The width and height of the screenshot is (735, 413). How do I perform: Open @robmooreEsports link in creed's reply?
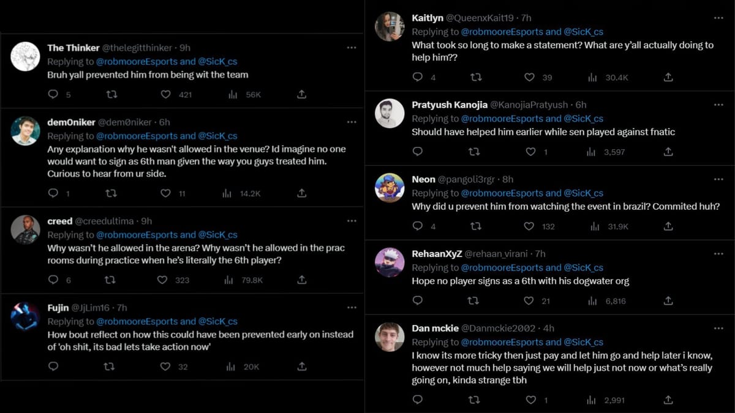[x=137, y=235]
